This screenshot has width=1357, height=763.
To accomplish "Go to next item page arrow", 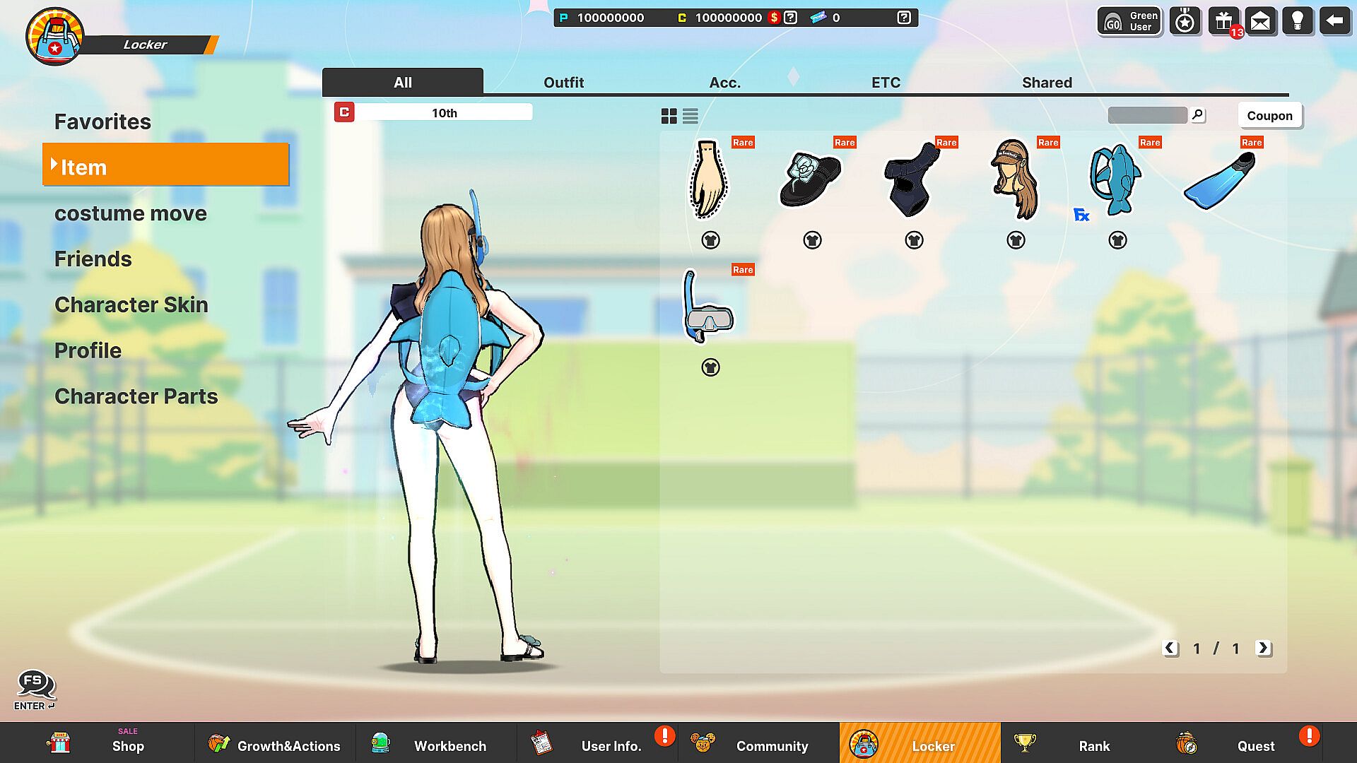I will point(1263,648).
